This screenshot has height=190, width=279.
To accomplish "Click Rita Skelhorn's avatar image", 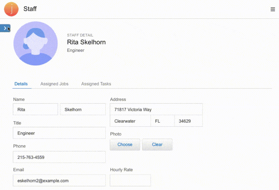I will (35, 43).
